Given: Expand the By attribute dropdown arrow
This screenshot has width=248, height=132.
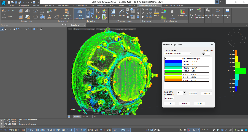Looking at the screenshot, I should pyautogui.click(x=176, y=18).
